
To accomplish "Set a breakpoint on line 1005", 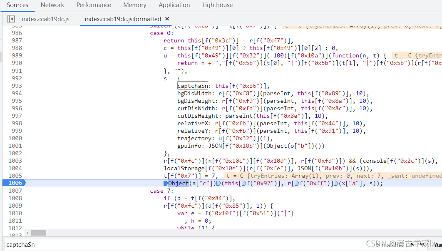I will click(15, 176).
